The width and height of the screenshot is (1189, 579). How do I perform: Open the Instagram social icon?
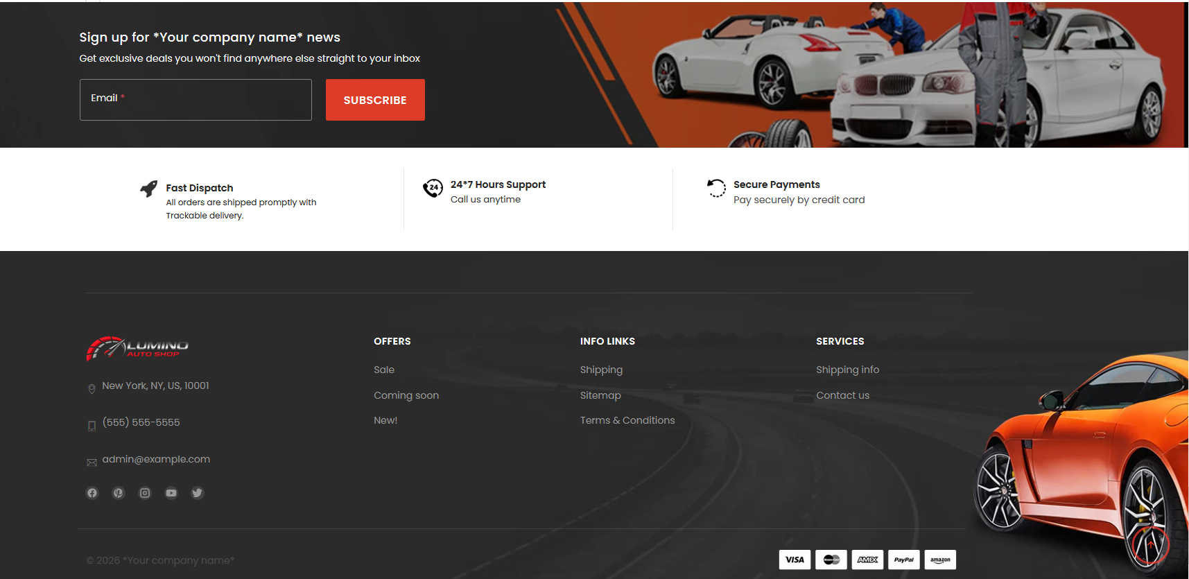tap(145, 493)
